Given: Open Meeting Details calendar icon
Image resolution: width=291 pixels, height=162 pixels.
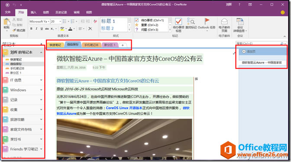Looking at the screenshot, I should [240, 22].
